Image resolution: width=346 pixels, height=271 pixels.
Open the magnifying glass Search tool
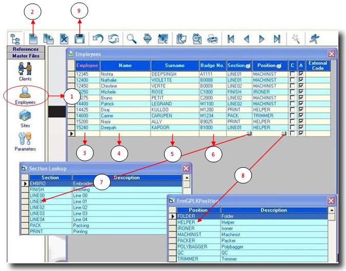tap(132, 38)
